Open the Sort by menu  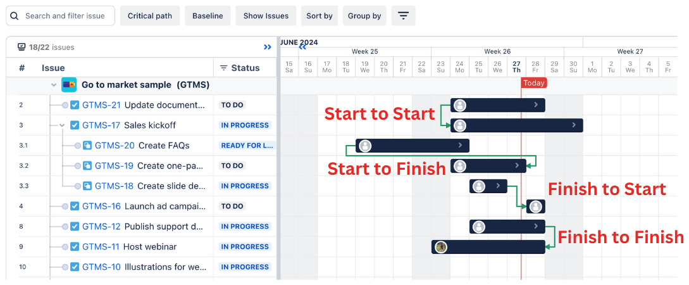click(320, 16)
